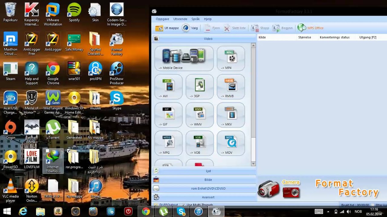387x217 pixels.
Task: Uncheck the rar.progra... folder checkbox
Action: pos(69,151)
